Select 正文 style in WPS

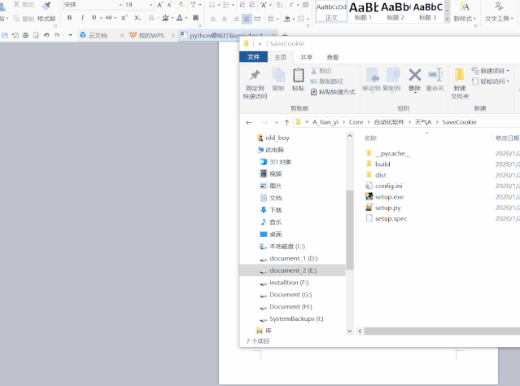331,11
